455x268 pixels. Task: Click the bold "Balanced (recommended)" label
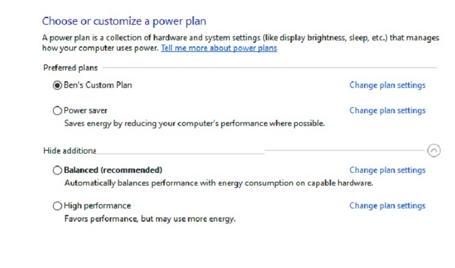pos(113,170)
